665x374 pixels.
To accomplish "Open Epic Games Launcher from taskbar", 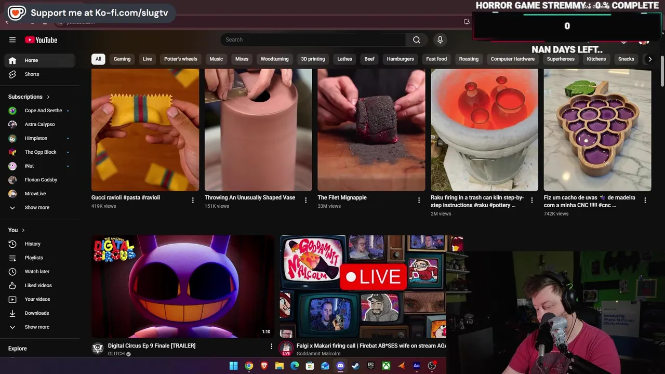I will (371, 366).
